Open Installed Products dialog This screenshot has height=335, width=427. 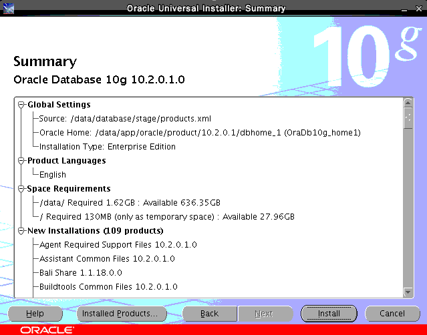click(x=120, y=314)
